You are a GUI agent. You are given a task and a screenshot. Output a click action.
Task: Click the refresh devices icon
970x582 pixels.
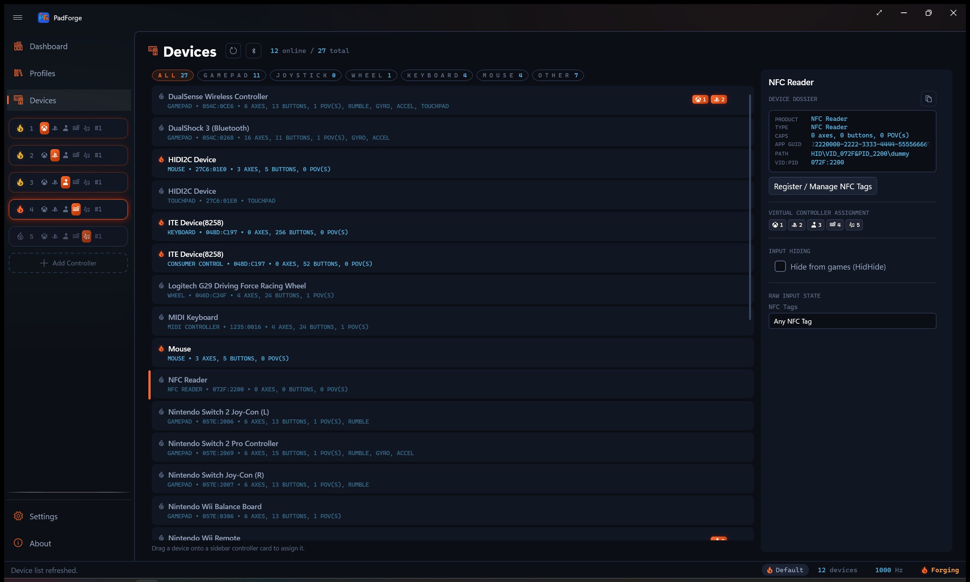click(233, 51)
